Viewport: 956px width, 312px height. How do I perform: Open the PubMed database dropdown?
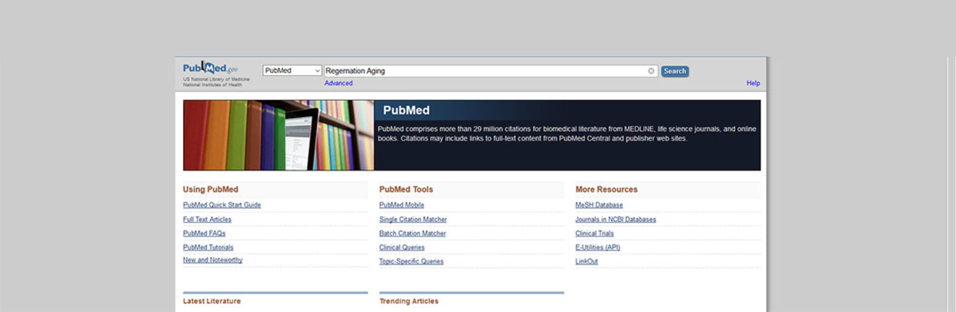click(292, 71)
